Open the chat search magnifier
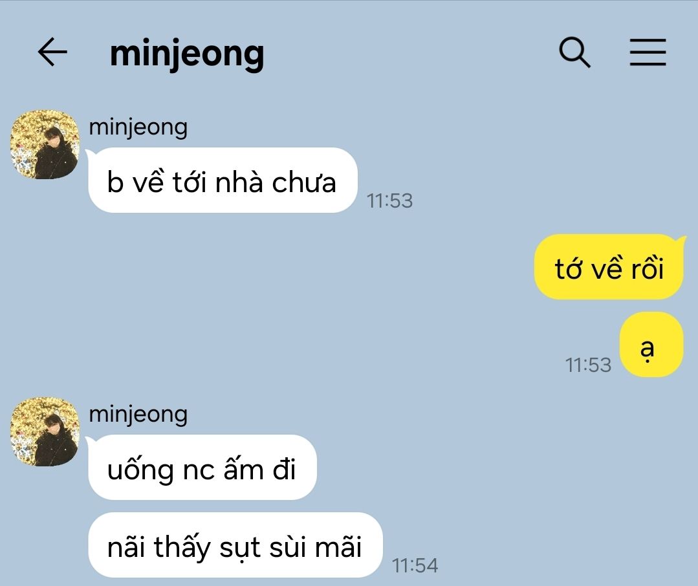 coord(574,52)
